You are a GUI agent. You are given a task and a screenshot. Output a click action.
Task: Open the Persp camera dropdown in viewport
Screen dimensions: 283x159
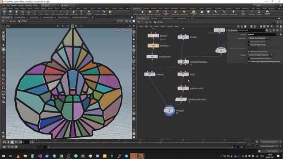click(117, 30)
